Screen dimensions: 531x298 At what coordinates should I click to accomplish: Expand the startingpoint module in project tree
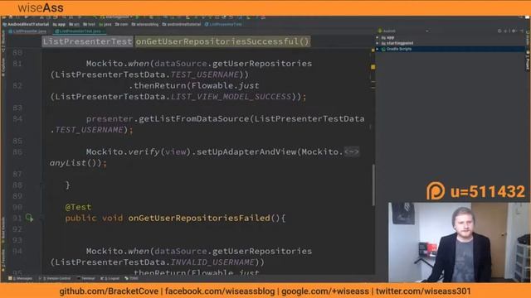(378, 43)
